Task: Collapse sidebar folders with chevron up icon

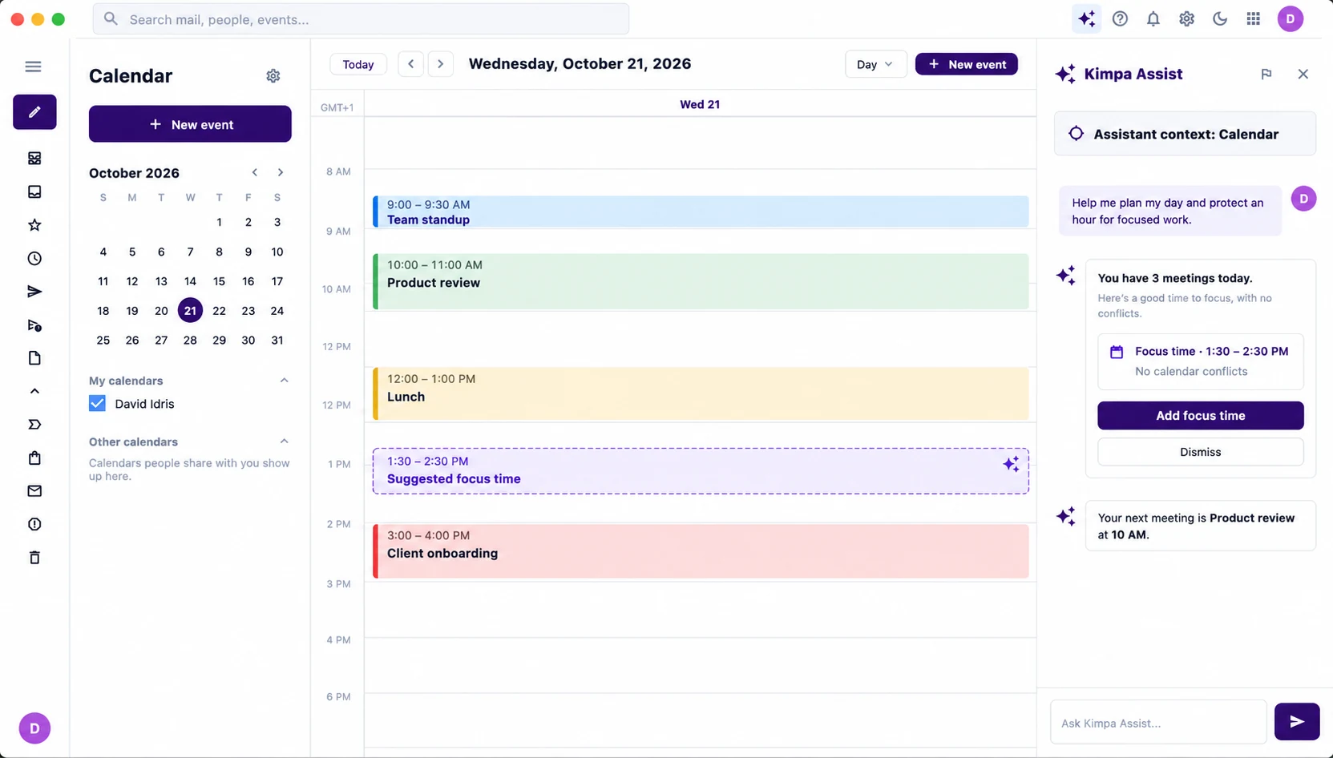Action: pos(34,391)
